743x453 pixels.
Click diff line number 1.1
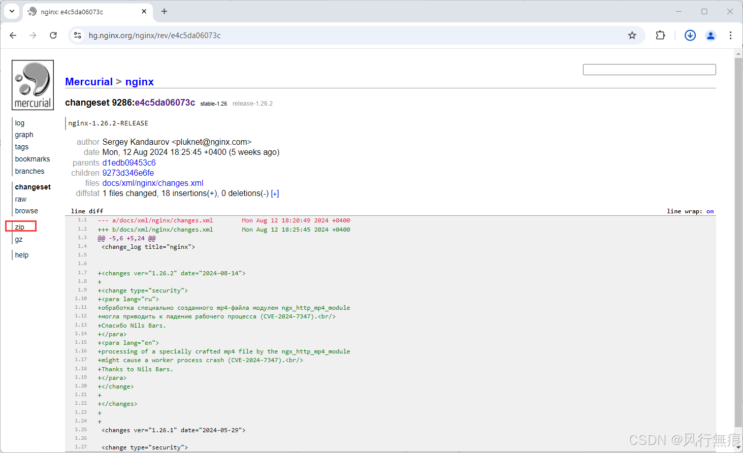82,220
